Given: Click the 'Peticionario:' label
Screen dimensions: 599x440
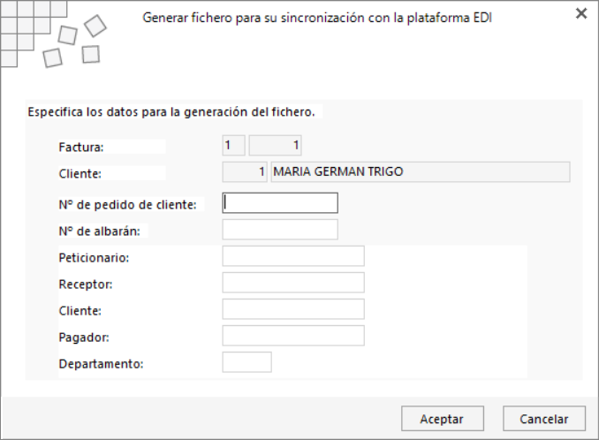Looking at the screenshot, I should tap(94, 258).
